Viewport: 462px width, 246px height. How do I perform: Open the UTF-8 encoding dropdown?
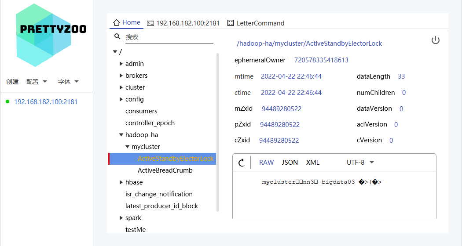[x=360, y=163]
